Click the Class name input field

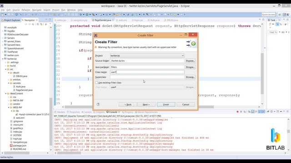147,72
